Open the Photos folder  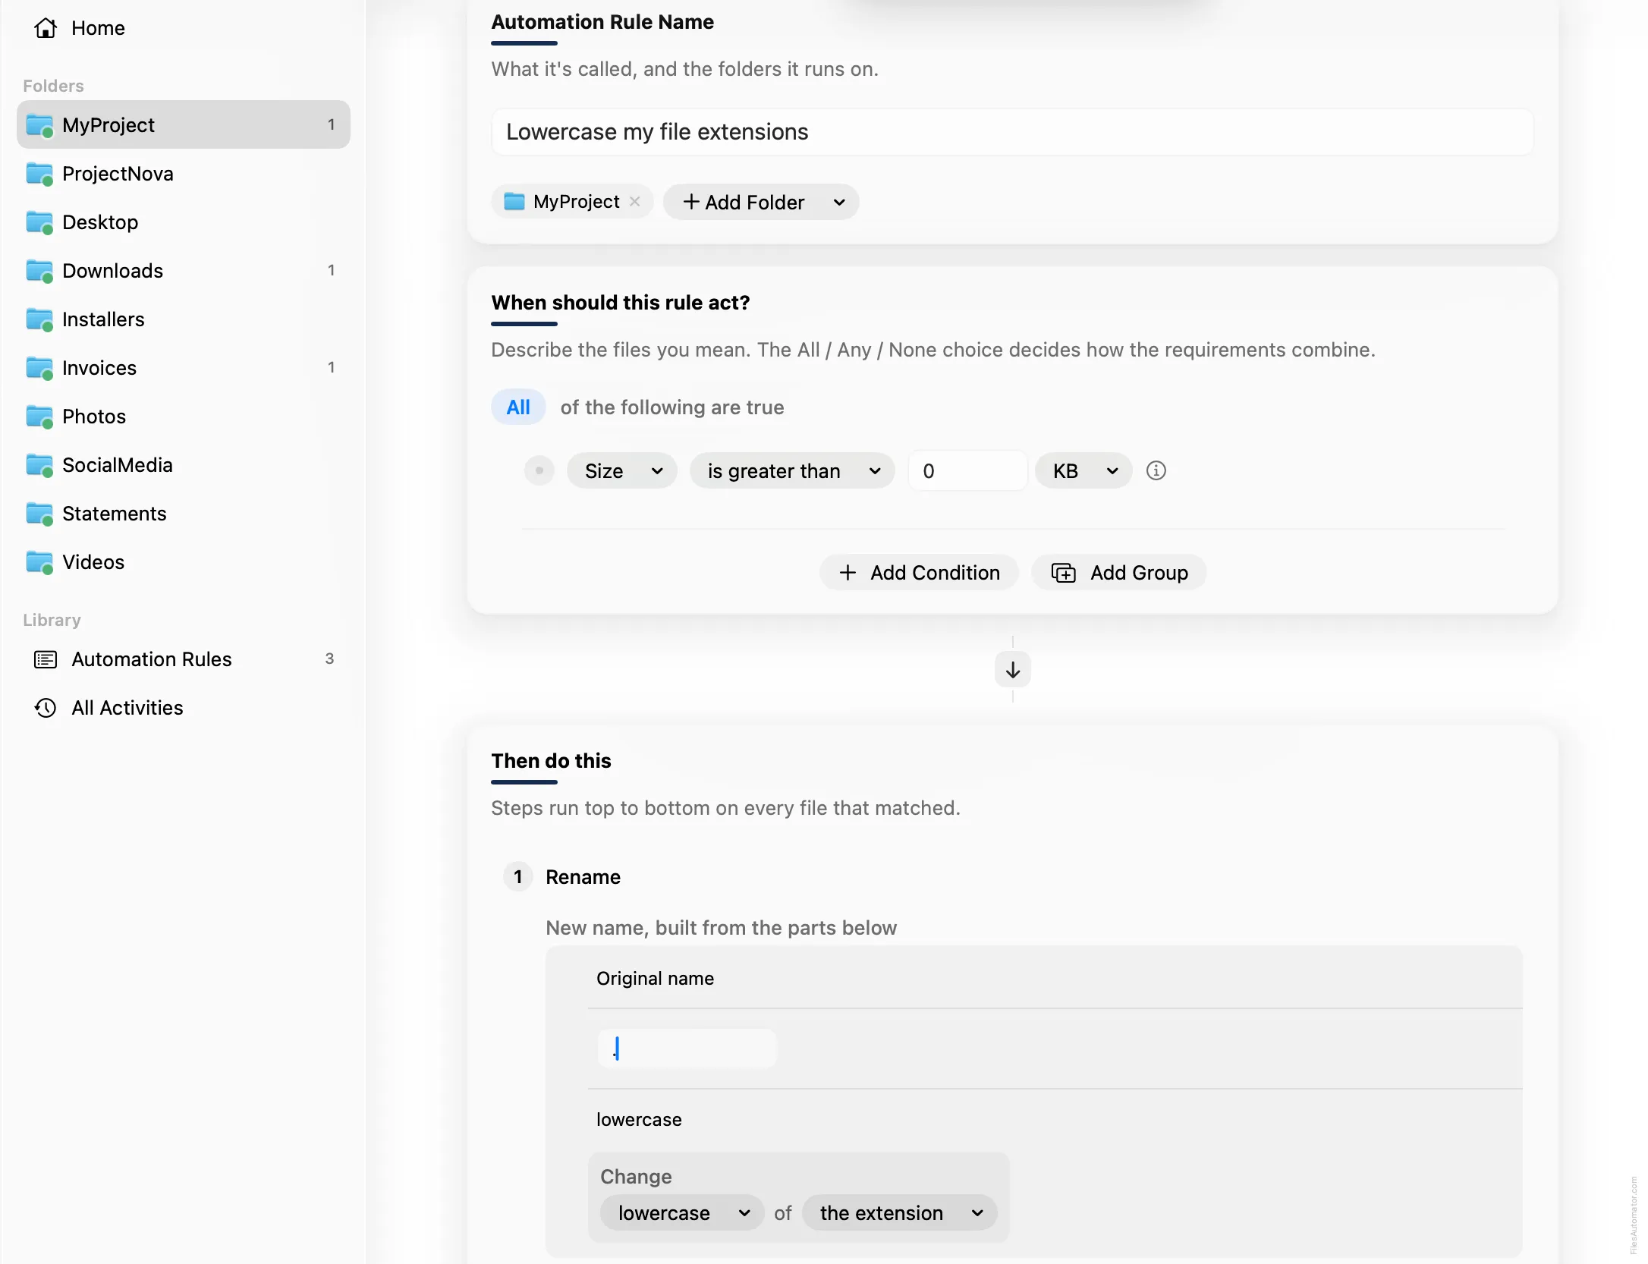184,417
